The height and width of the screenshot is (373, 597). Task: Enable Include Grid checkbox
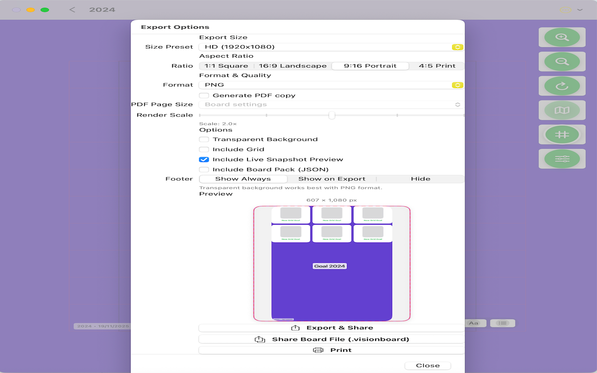(x=204, y=150)
